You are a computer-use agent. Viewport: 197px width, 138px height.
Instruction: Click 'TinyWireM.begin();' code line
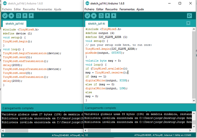click(17, 41)
